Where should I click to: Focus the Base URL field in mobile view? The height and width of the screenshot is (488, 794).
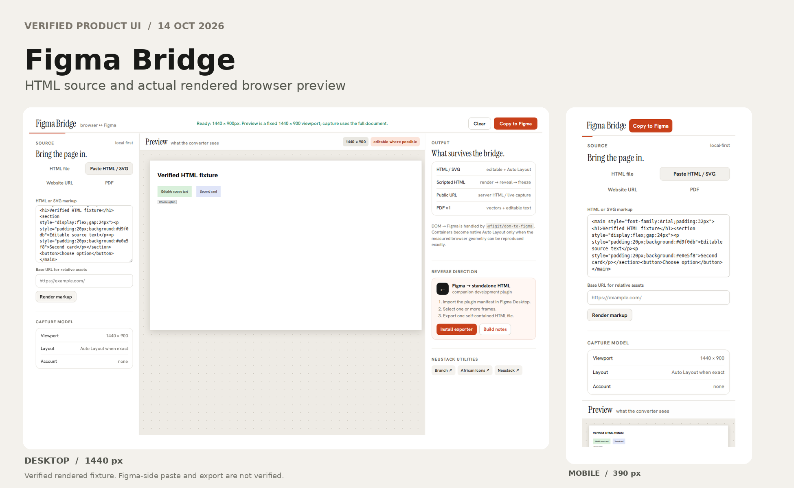point(658,297)
